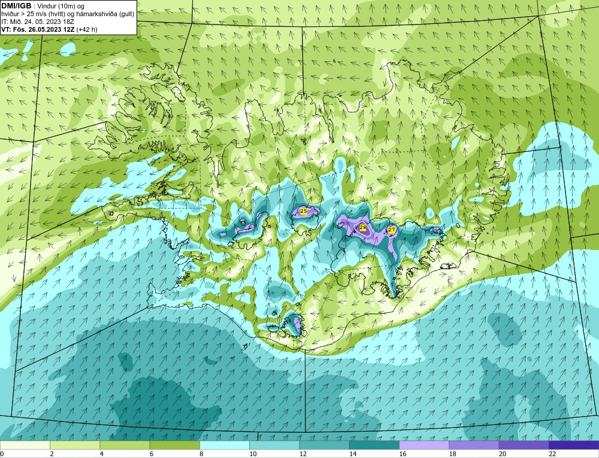The height and width of the screenshot is (458, 599).
Task: Click the yellow gust label 25
Action: 304,211
